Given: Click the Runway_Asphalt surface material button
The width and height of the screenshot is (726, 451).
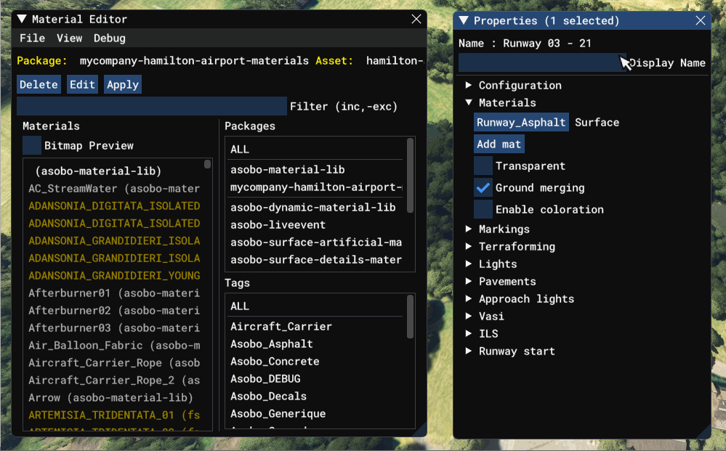Looking at the screenshot, I should pyautogui.click(x=521, y=123).
